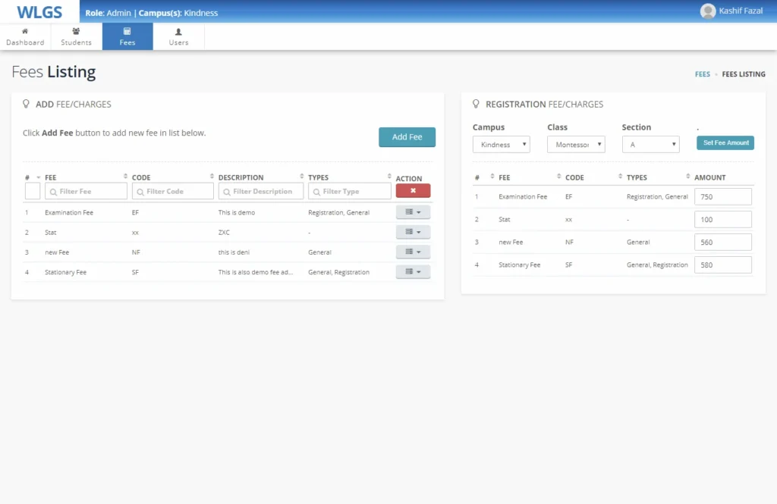Screen dimensions: 777x504
Task: Click the red clear-filters X button
Action: 413,191
